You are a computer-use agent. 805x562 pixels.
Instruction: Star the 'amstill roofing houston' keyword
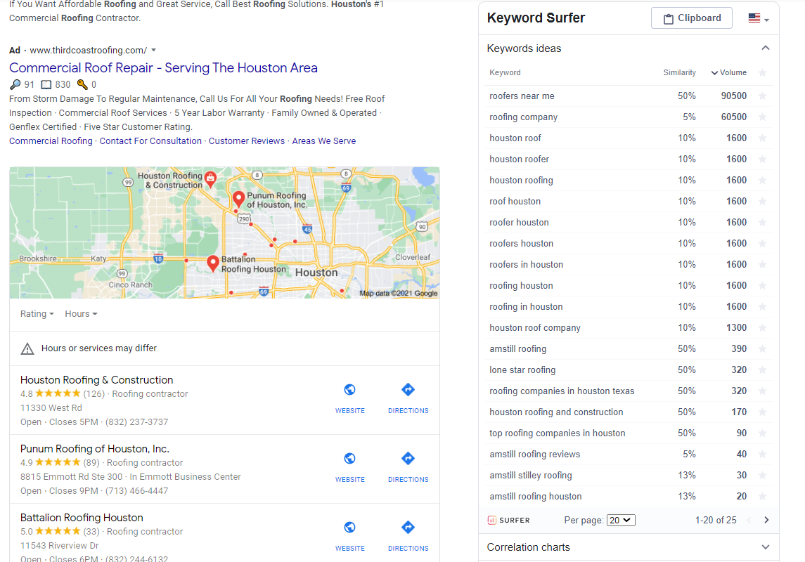click(762, 497)
